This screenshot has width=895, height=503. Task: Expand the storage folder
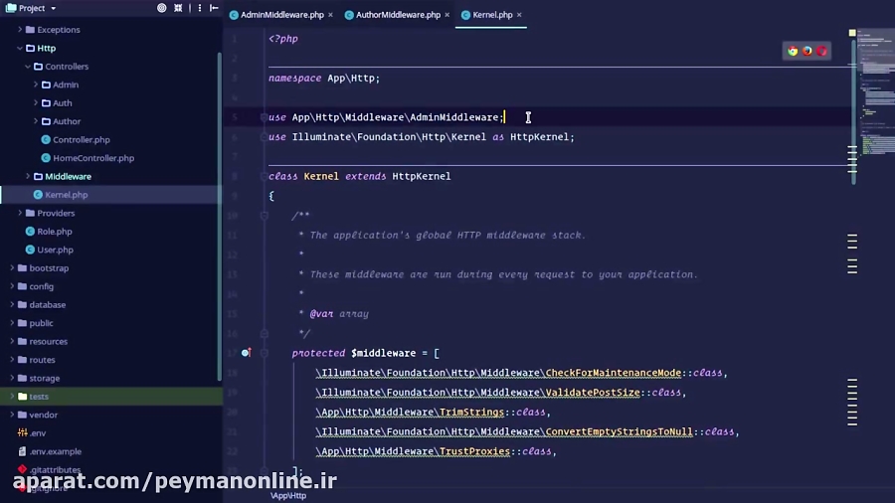click(x=12, y=378)
